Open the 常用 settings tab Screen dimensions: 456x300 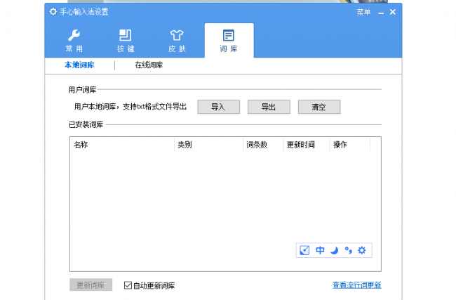[74, 41]
